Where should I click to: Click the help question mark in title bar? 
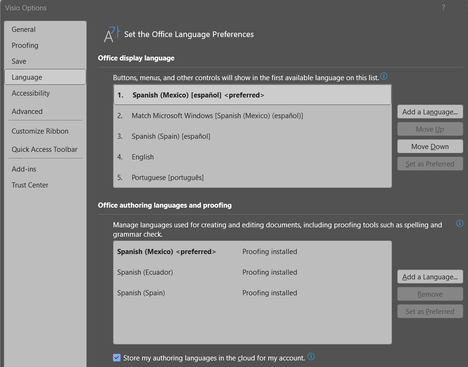(444, 8)
